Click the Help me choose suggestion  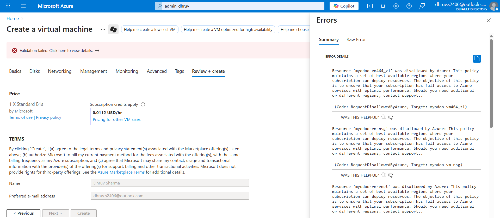(x=294, y=29)
